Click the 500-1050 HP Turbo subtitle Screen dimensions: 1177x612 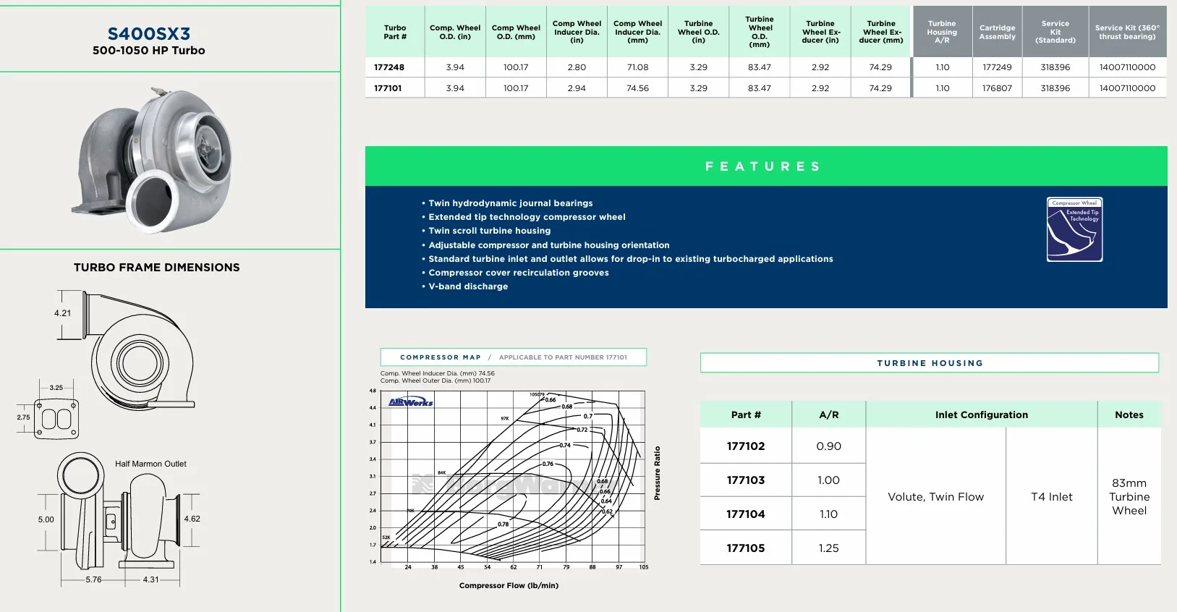pos(149,51)
